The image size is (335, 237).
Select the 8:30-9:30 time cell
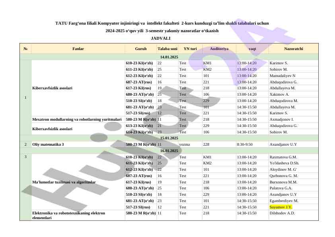point(245,145)
